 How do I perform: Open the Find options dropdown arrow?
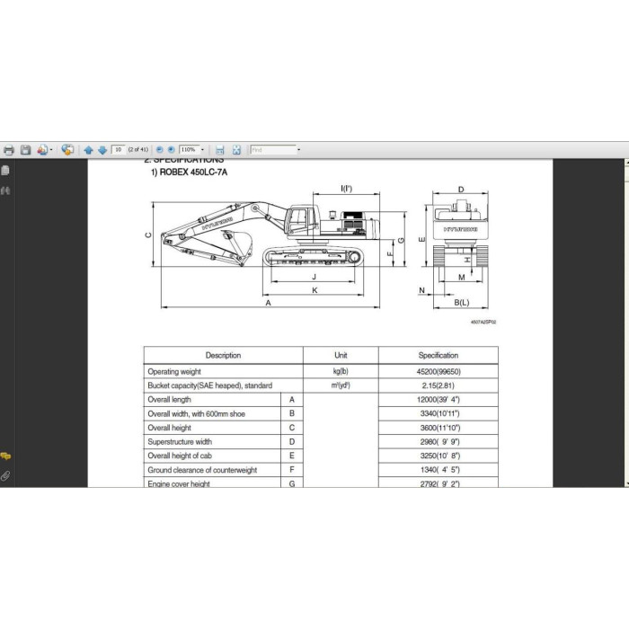click(x=299, y=150)
